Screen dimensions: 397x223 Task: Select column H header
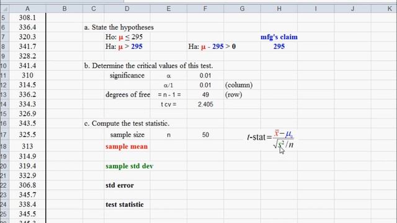pos(279,9)
